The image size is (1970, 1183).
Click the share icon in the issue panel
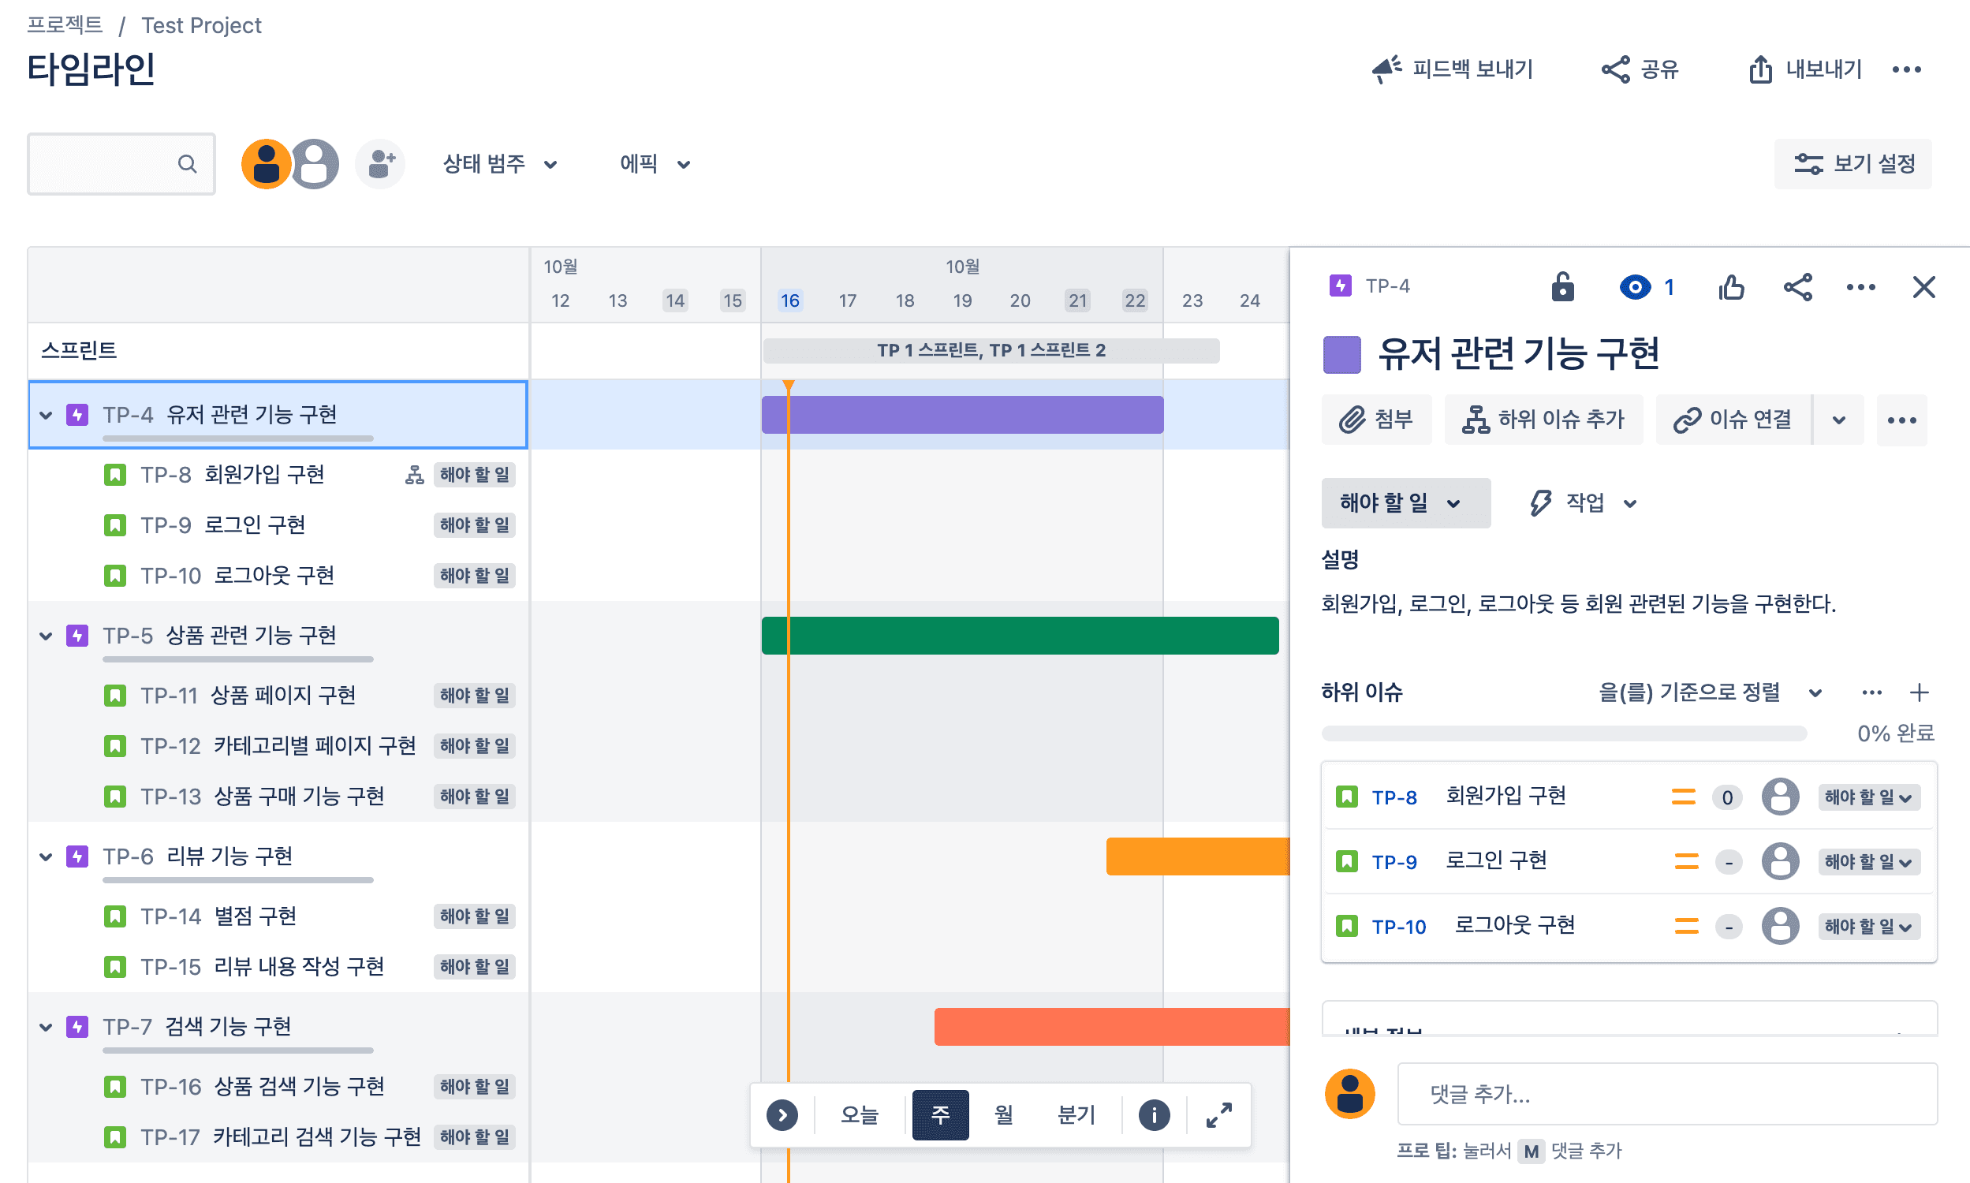point(1797,287)
